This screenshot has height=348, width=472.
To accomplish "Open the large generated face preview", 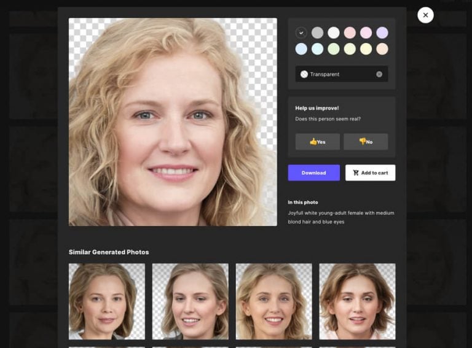I will click(x=173, y=122).
